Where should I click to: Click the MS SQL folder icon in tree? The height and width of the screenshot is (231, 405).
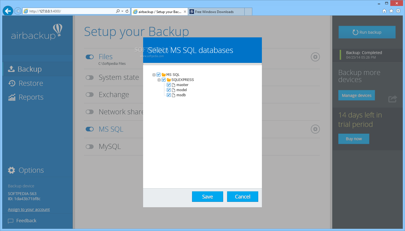163,75
